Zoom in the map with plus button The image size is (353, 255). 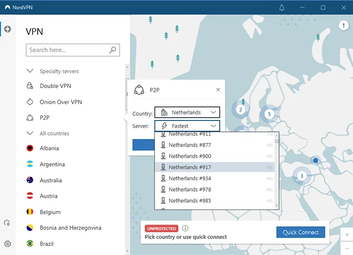[347, 235]
